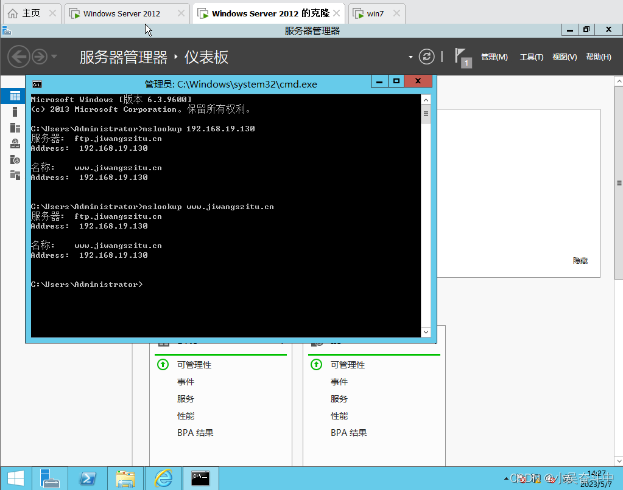Open the 工具(T) menu
623x490 pixels.
(532, 57)
